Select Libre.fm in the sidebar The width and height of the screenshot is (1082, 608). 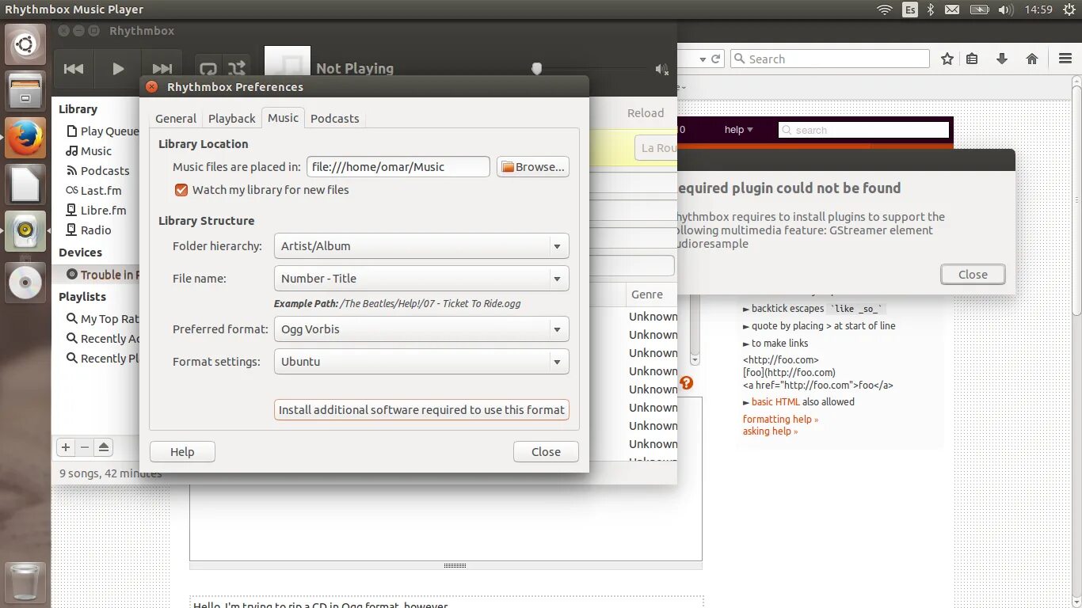96,211
